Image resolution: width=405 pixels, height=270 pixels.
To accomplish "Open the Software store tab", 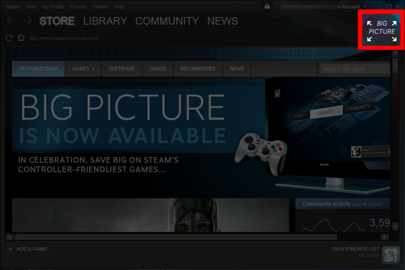I will [122, 69].
